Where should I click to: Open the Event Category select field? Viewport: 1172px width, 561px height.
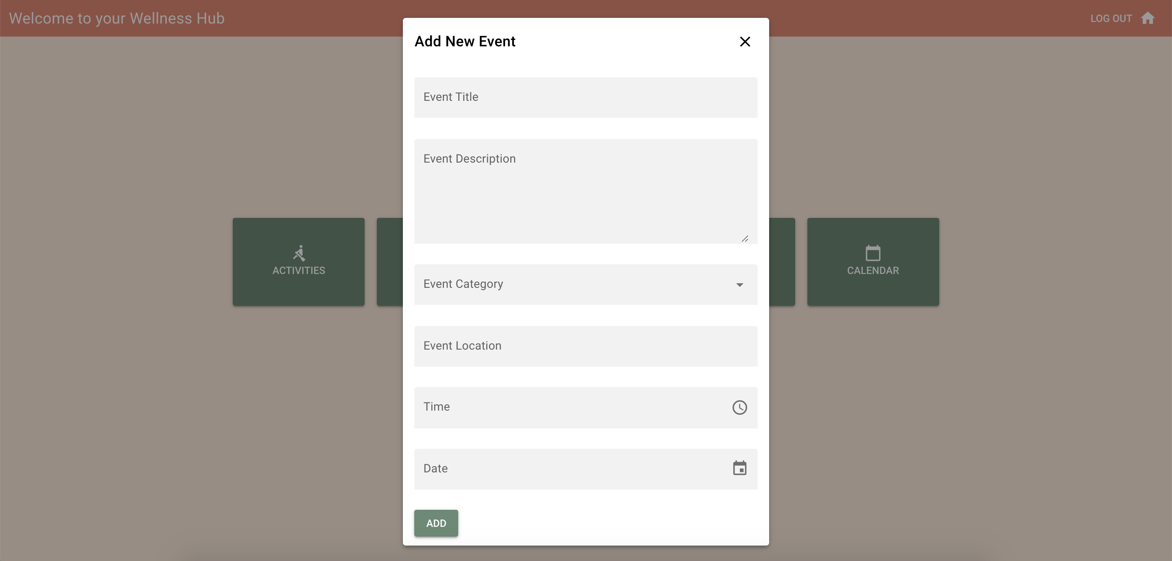[x=569, y=285]
